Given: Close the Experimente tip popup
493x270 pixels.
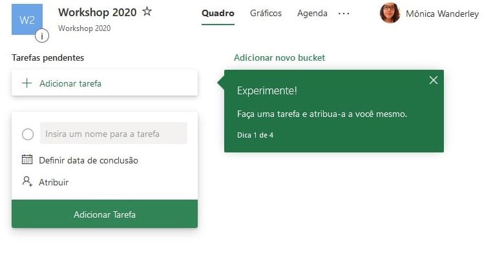Looking at the screenshot, I should point(433,80).
